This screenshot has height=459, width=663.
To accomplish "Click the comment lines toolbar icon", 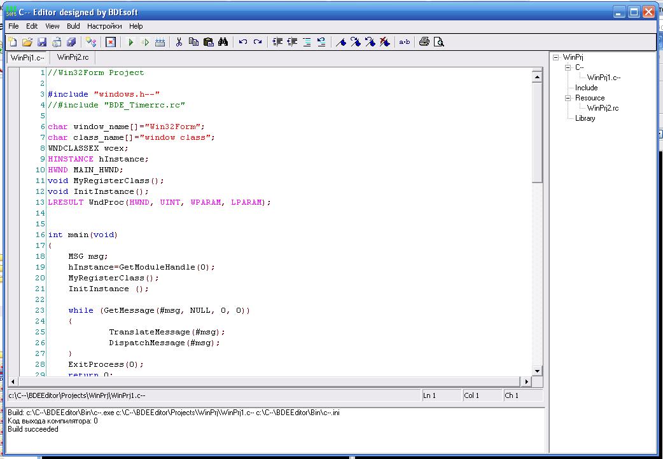I will pos(307,42).
